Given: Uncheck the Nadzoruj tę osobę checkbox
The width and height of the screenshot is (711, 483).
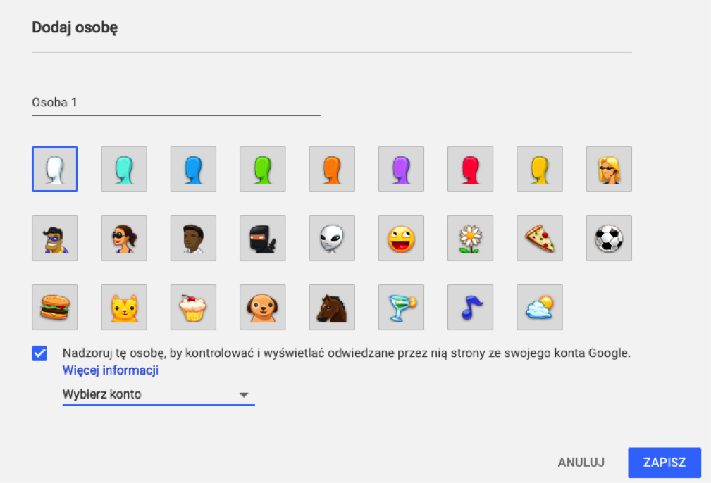Looking at the screenshot, I should pyautogui.click(x=39, y=353).
